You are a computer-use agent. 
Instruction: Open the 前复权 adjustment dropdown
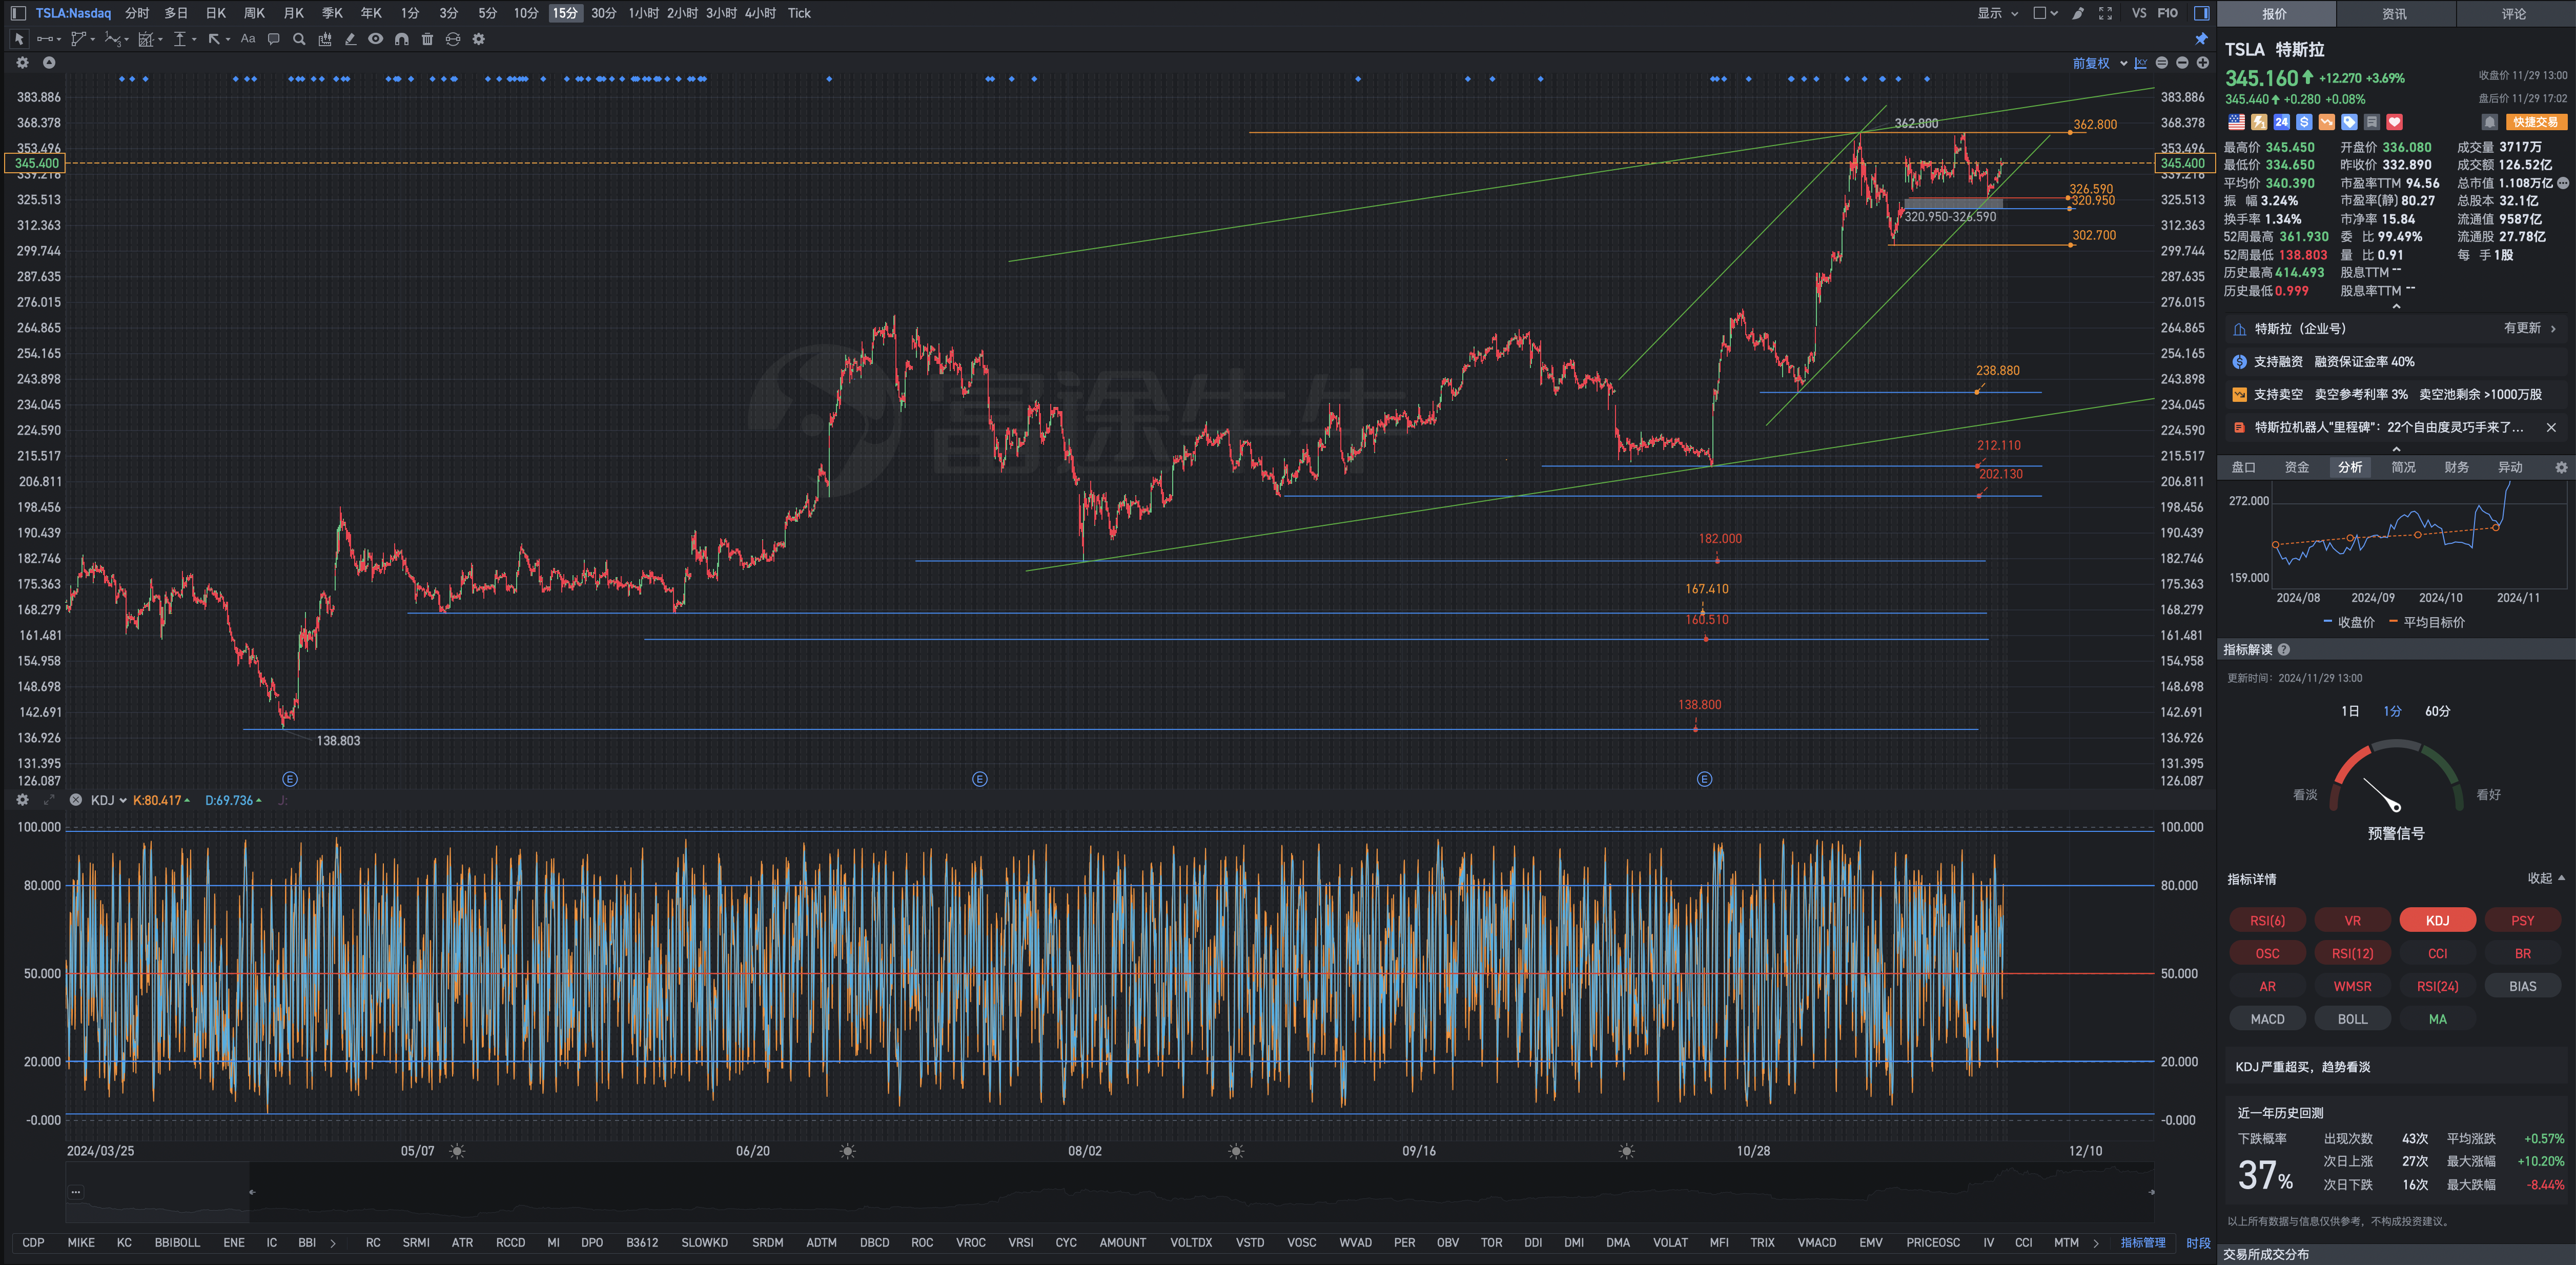pyautogui.click(x=2099, y=63)
